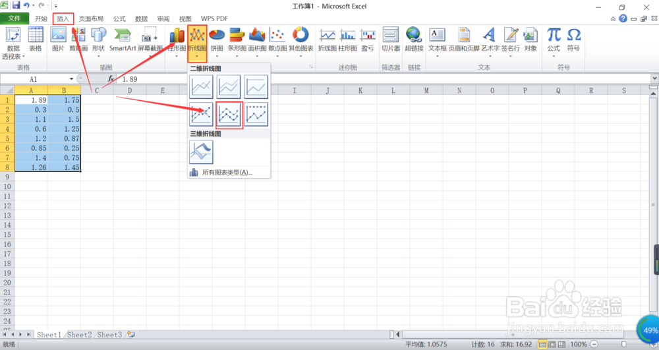Open Header and Footer tool
The width and height of the screenshot is (659, 350).
coord(464,40)
